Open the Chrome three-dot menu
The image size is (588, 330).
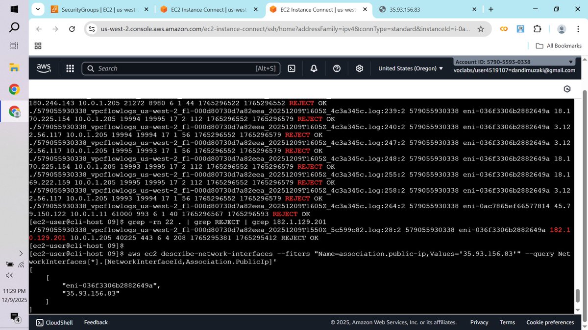point(578,29)
